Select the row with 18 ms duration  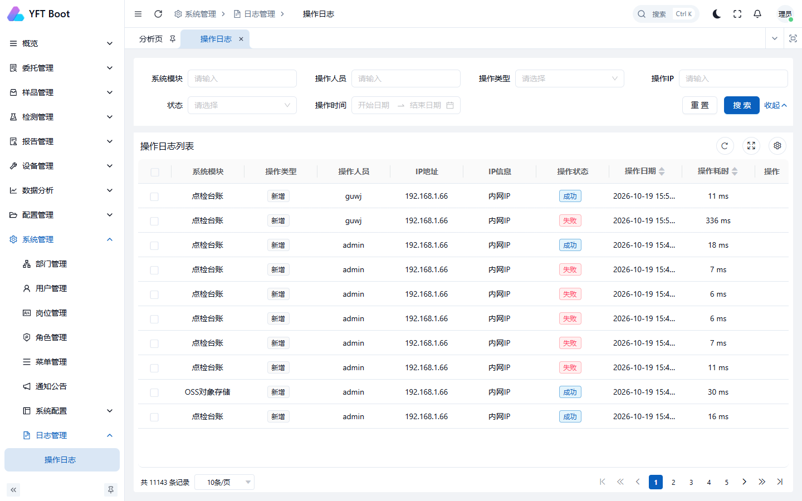[x=154, y=245]
